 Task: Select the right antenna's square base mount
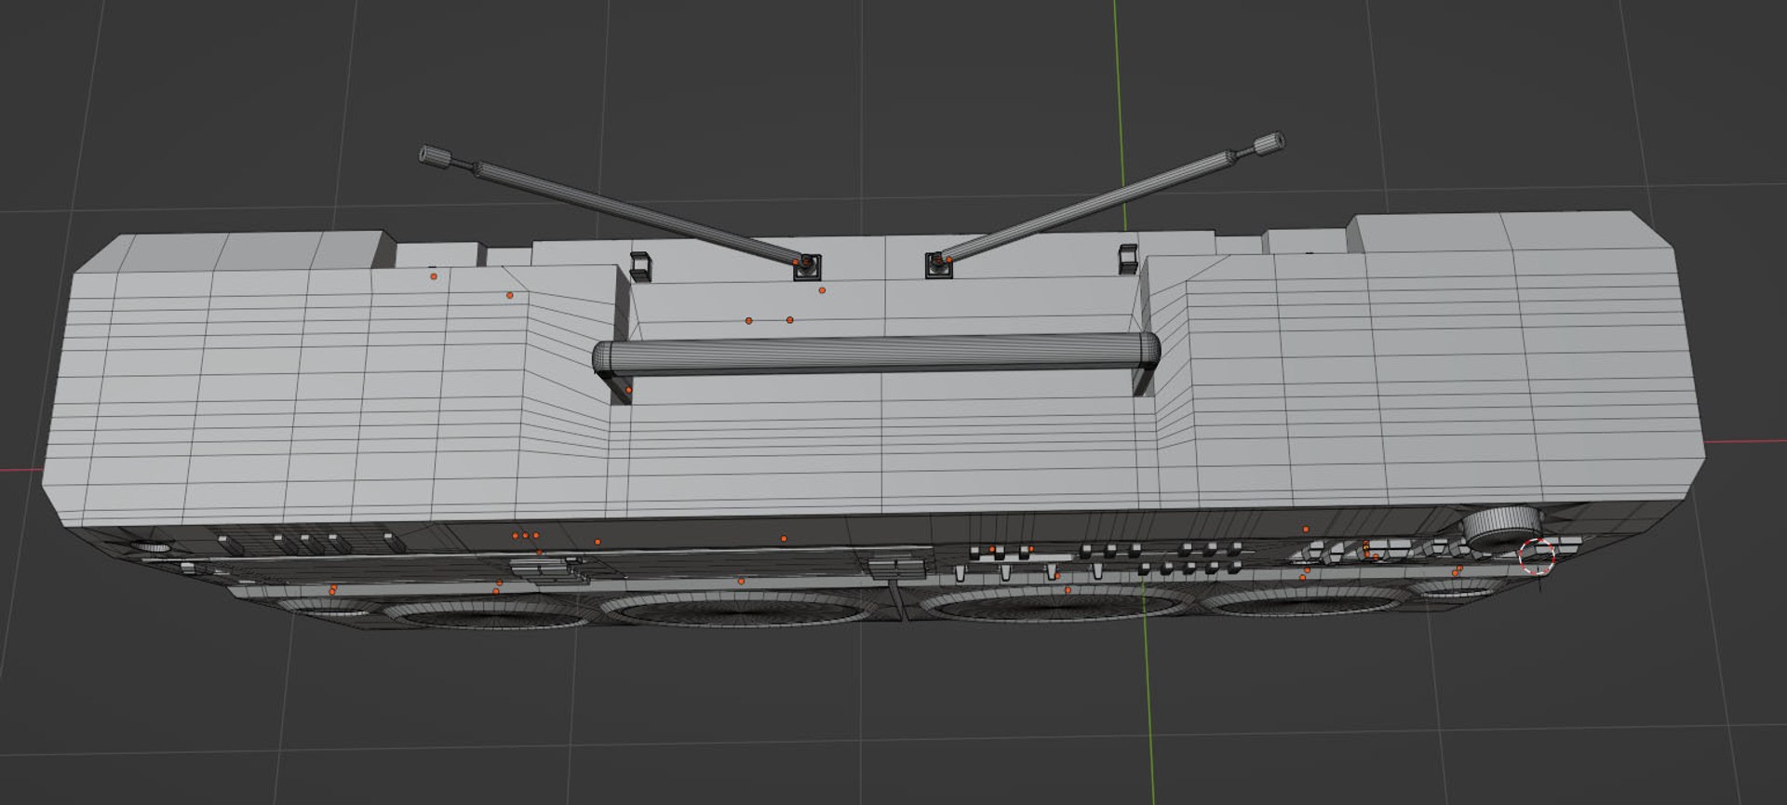coord(938,265)
